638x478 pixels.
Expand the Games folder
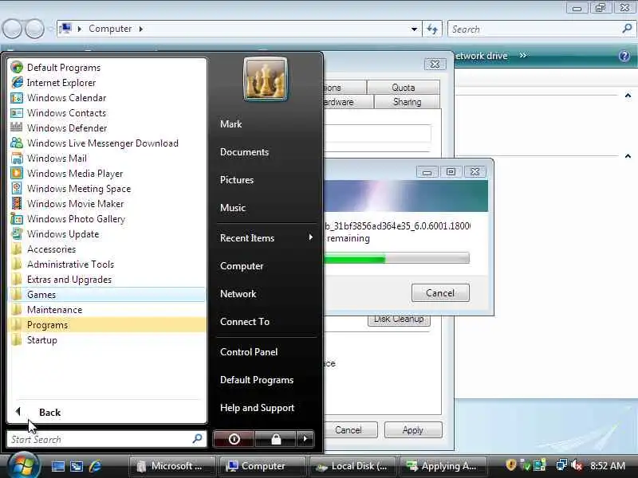[x=108, y=294]
